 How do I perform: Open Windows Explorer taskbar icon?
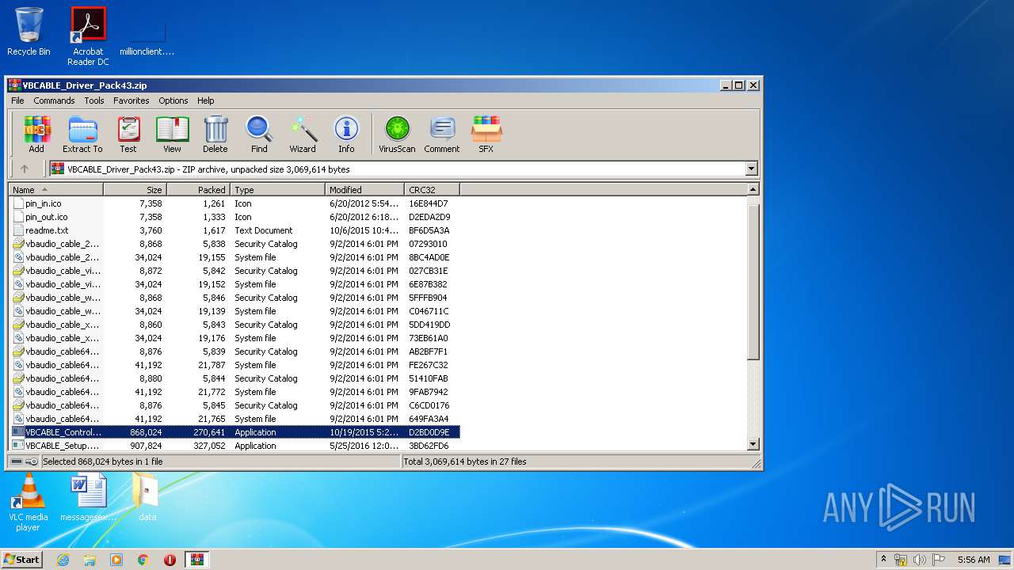coord(90,560)
